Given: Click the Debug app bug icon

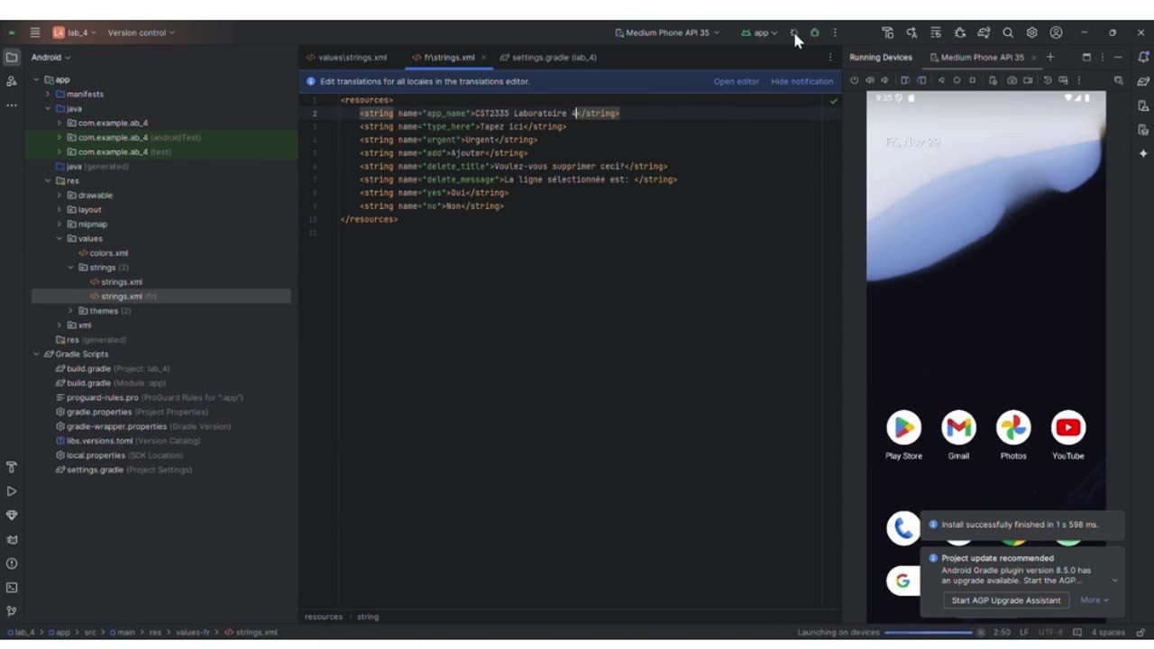Looking at the screenshot, I should click(814, 32).
